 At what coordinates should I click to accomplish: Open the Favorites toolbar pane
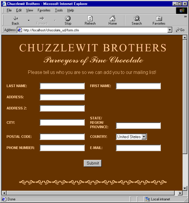point(159,21)
